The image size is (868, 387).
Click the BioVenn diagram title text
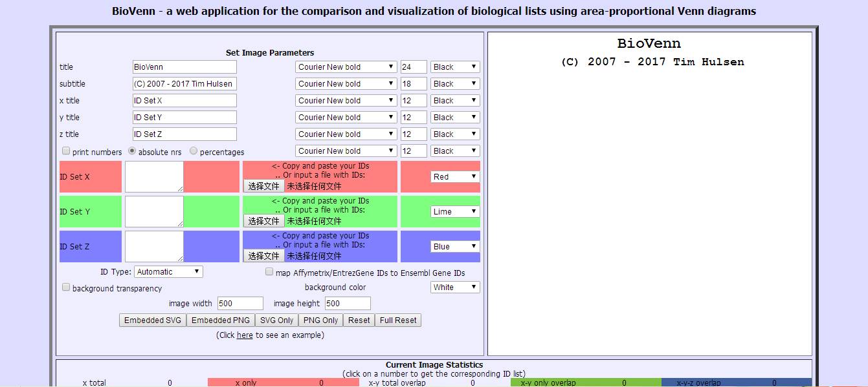point(649,43)
